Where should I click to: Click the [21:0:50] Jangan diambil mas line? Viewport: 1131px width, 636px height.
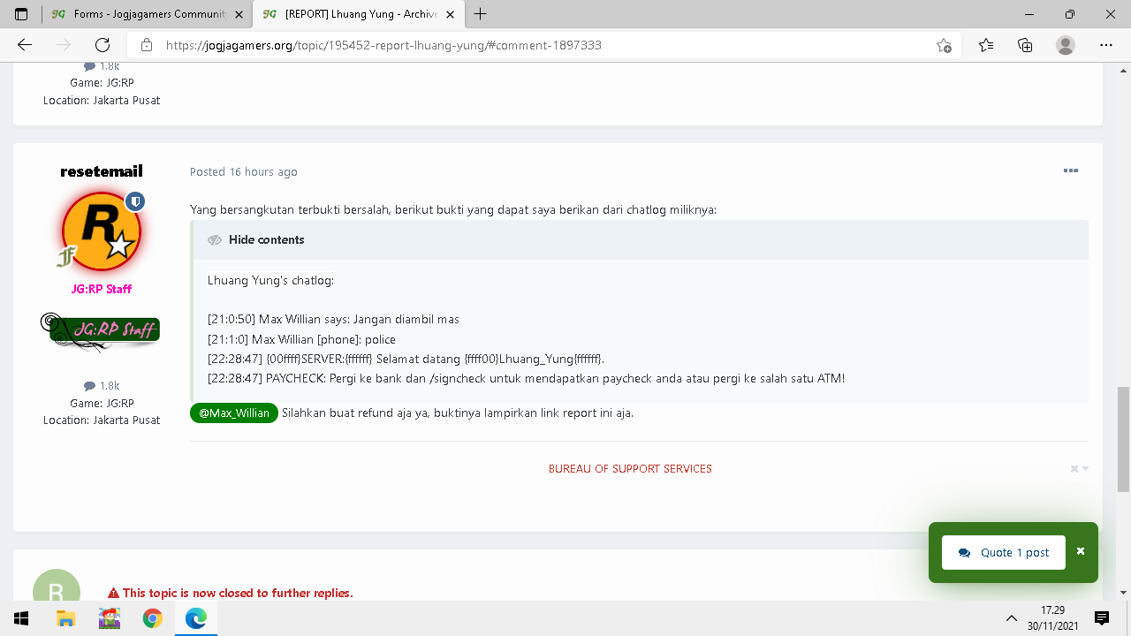click(x=333, y=320)
